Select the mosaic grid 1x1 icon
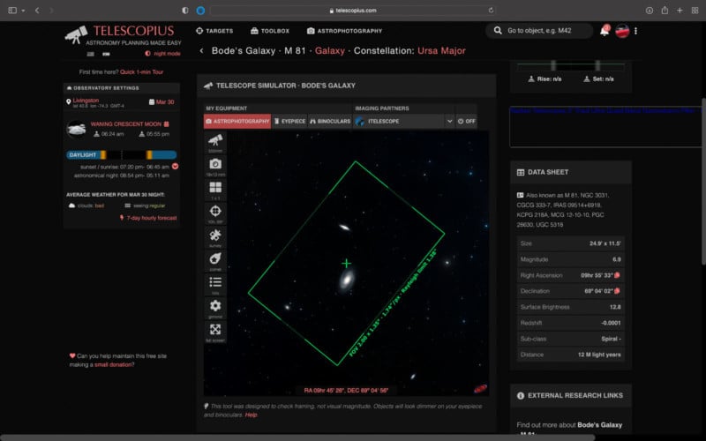This screenshot has height=441, width=706. tap(215, 189)
